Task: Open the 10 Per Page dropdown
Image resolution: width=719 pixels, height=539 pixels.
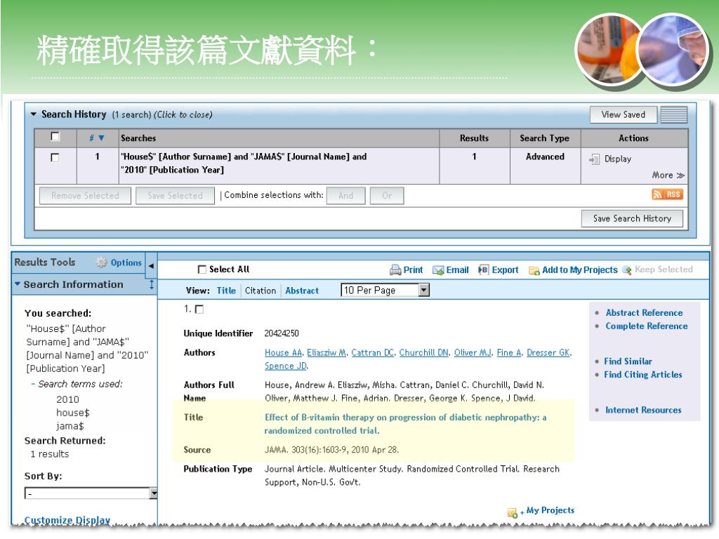Action: (385, 290)
